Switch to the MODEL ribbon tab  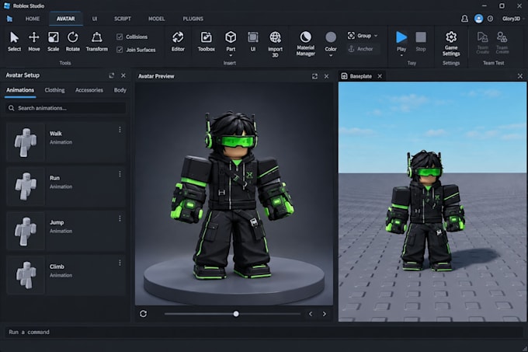click(157, 19)
